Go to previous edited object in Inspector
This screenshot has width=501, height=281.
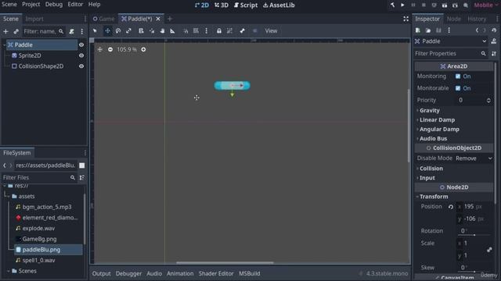477,30
